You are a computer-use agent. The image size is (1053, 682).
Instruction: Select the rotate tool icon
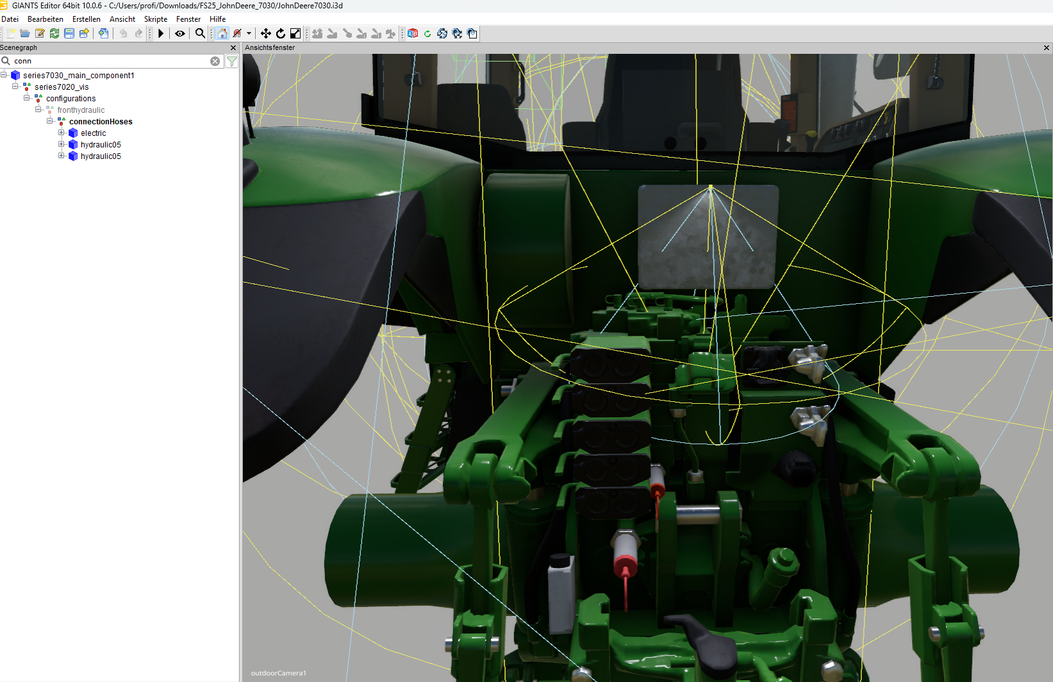(x=280, y=33)
